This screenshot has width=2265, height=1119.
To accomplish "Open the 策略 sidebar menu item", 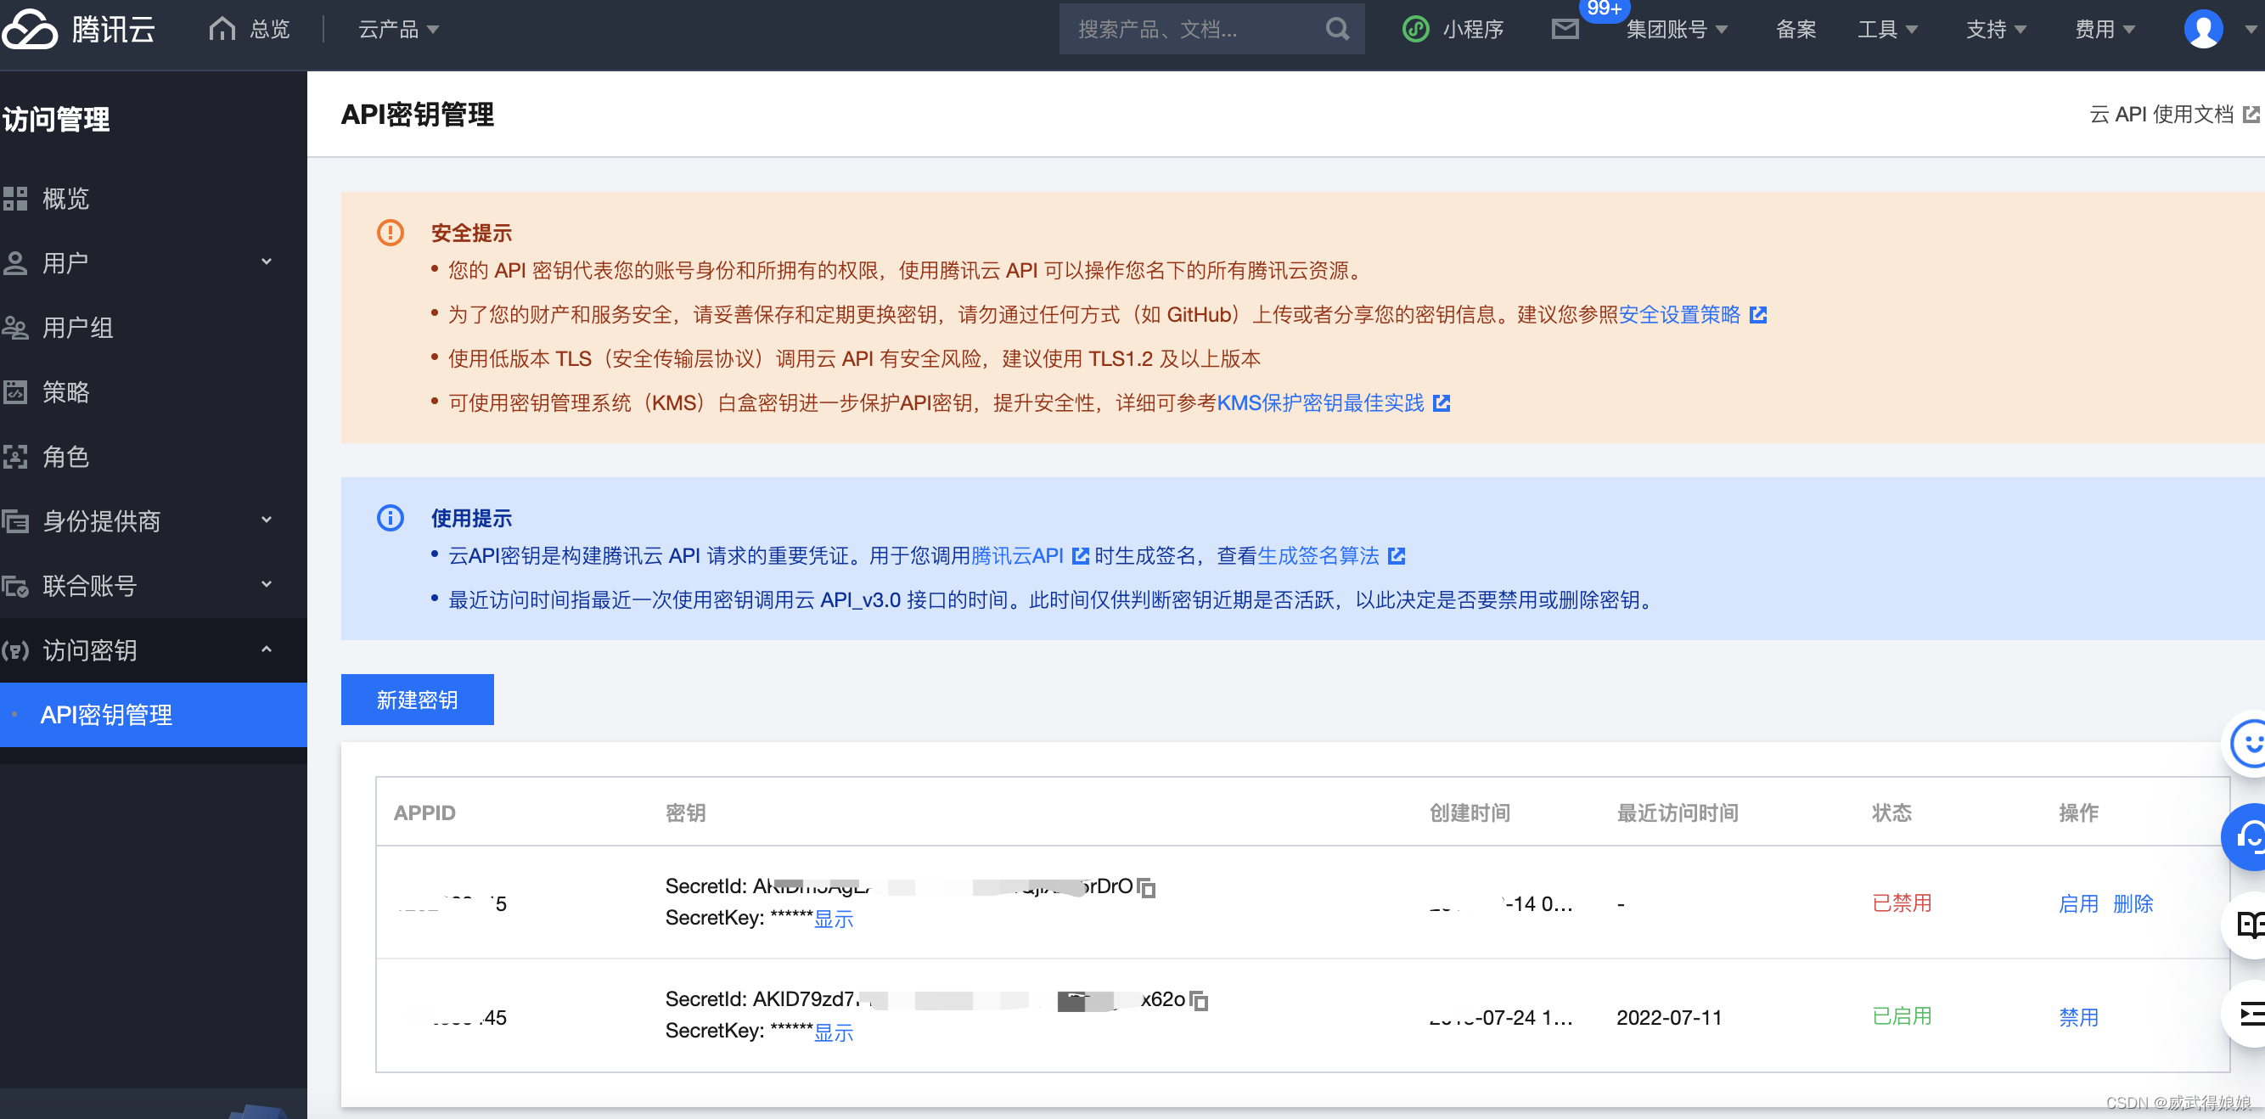I will [x=66, y=392].
